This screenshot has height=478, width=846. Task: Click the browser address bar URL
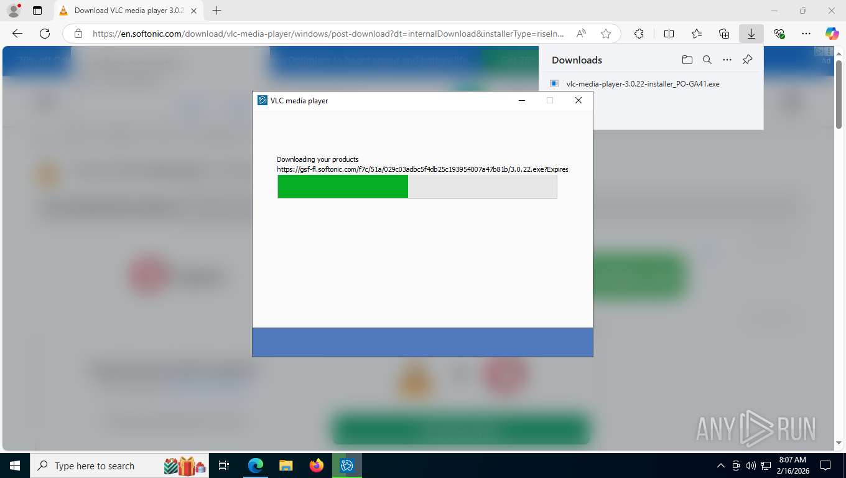pyautogui.click(x=328, y=34)
